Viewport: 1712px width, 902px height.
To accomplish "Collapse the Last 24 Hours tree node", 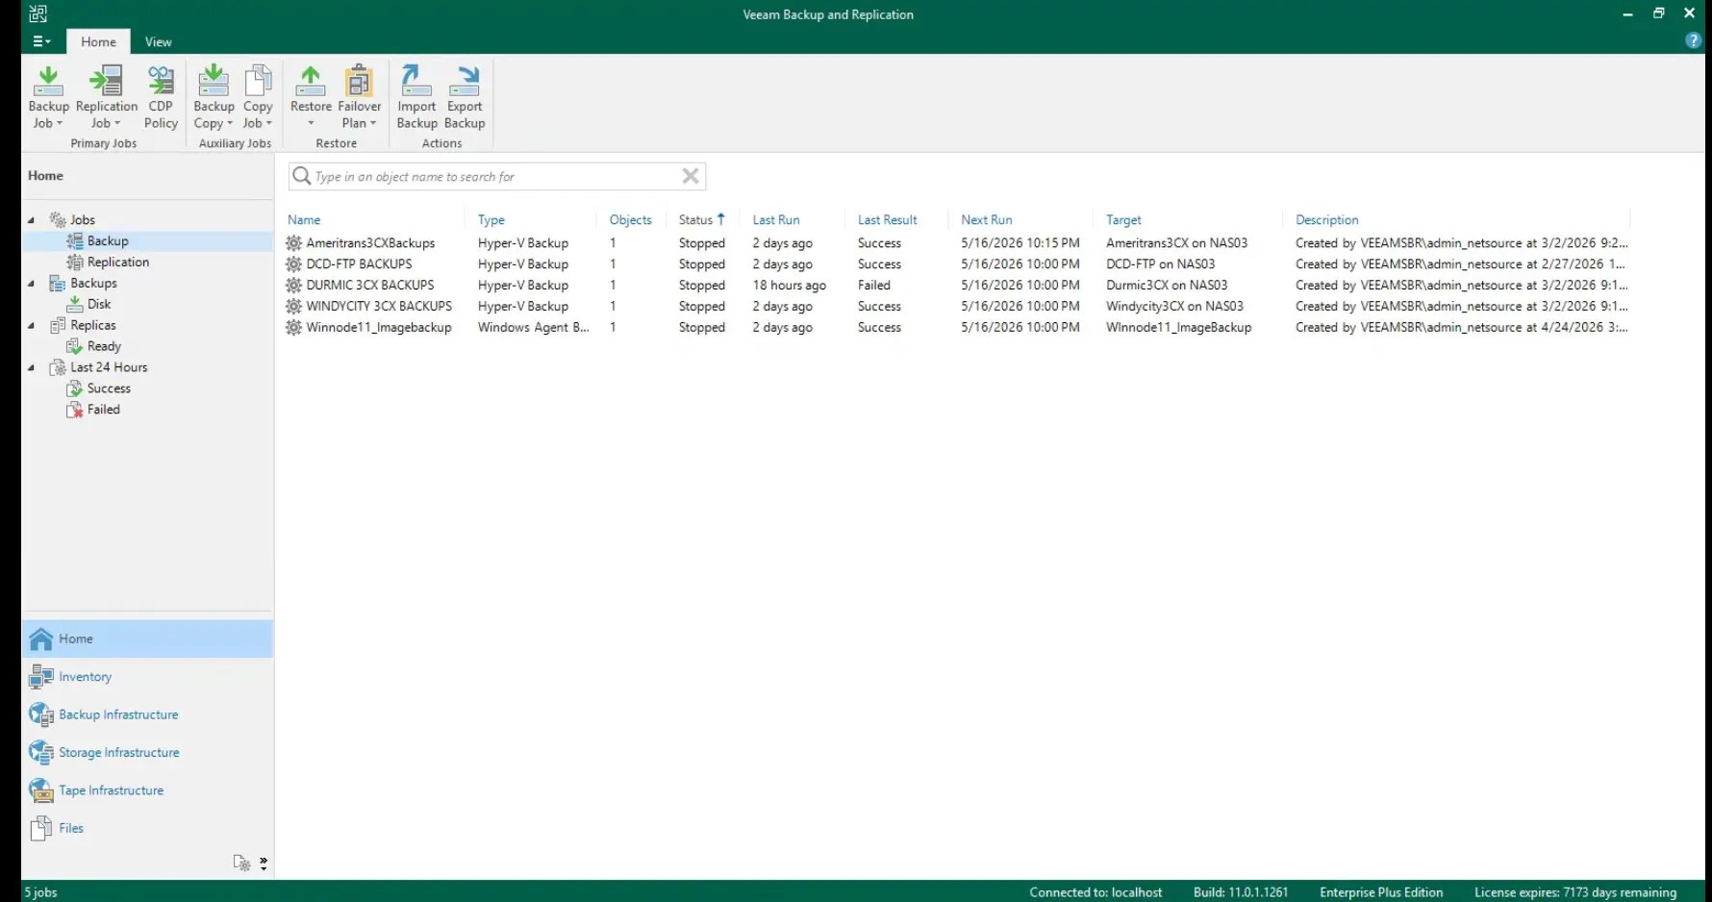I will tap(31, 367).
